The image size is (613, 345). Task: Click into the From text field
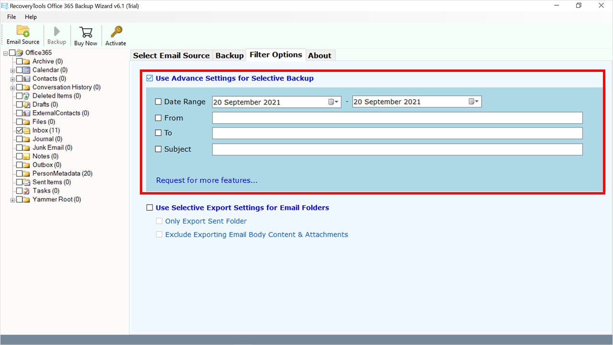(x=397, y=118)
